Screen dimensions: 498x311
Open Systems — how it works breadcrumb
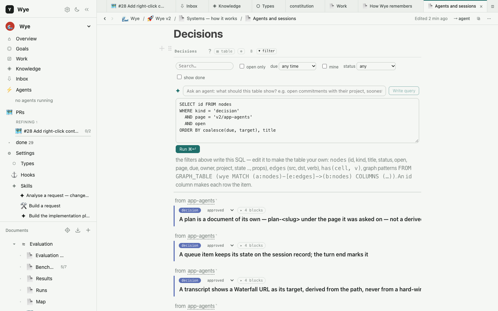[208, 19]
